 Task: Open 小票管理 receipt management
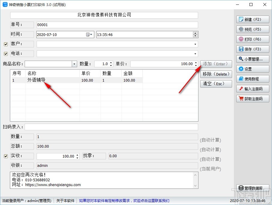(x=252, y=59)
